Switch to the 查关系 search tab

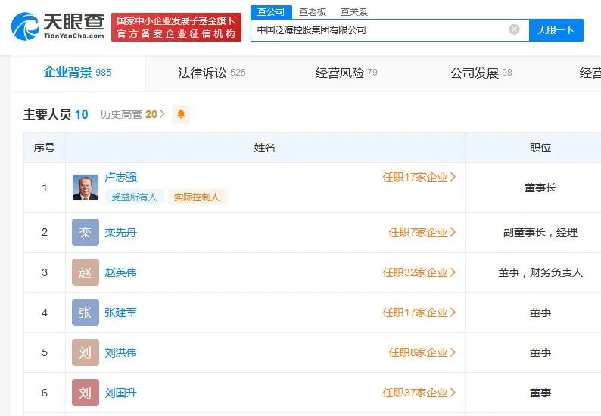point(353,12)
